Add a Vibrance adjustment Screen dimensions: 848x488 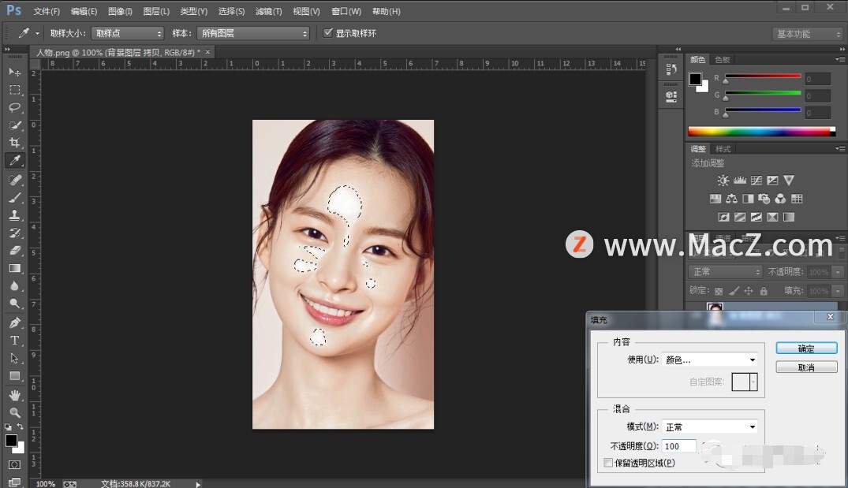789,181
